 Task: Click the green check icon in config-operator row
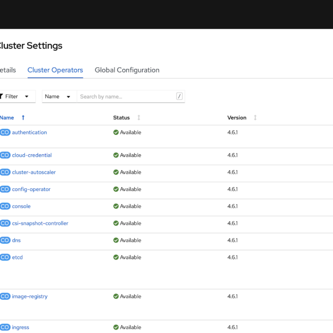116,189
